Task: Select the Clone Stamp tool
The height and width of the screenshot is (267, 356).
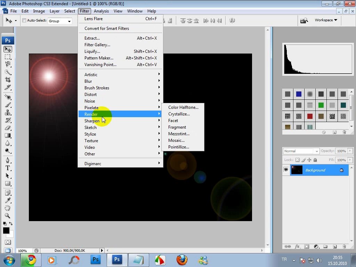Action: [x=8, y=113]
